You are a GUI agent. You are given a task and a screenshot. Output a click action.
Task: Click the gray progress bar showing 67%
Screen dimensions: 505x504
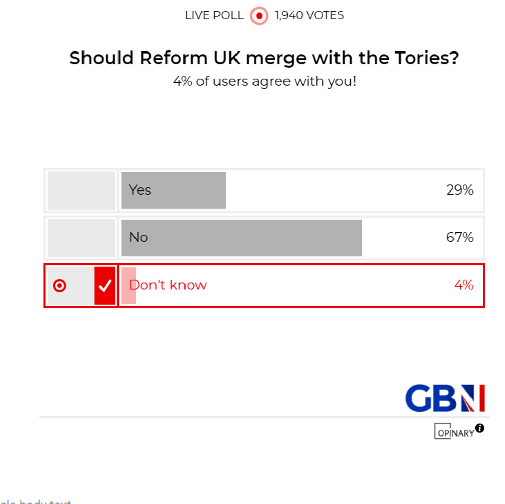(241, 237)
